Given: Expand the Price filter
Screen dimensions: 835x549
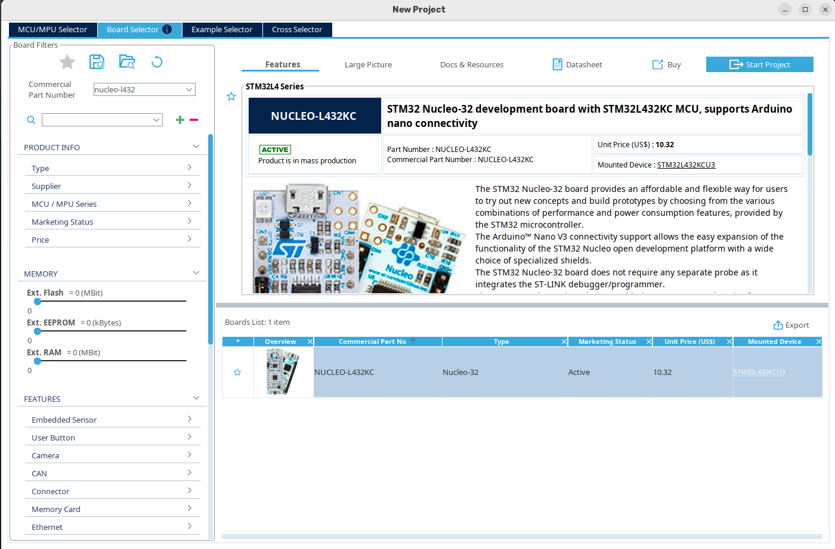Looking at the screenshot, I should click(x=190, y=239).
